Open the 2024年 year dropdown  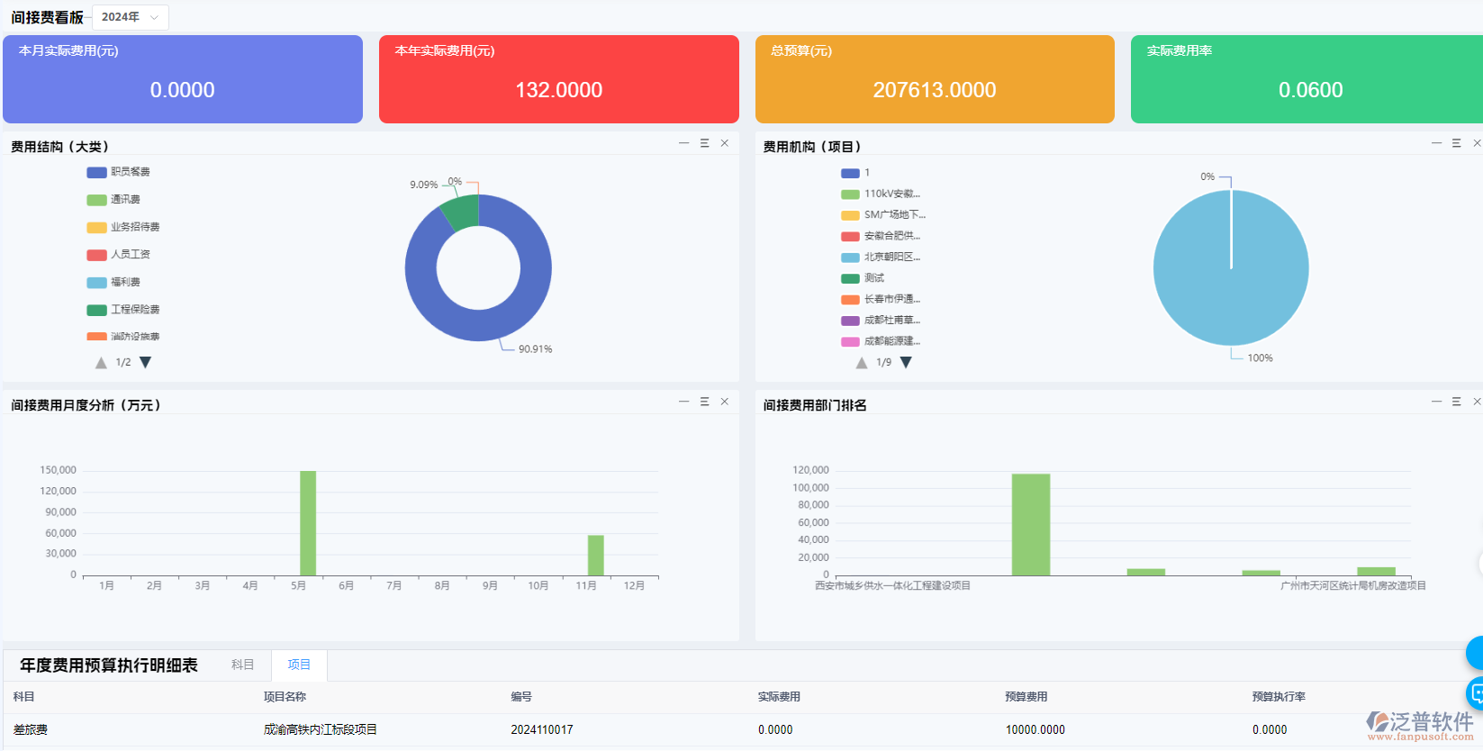click(130, 17)
